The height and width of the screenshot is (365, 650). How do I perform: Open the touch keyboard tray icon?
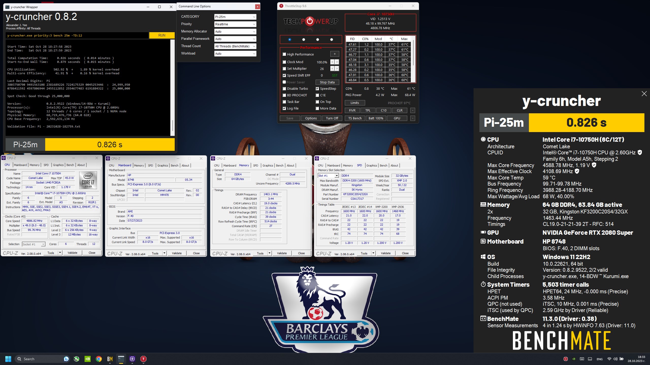pos(582,359)
